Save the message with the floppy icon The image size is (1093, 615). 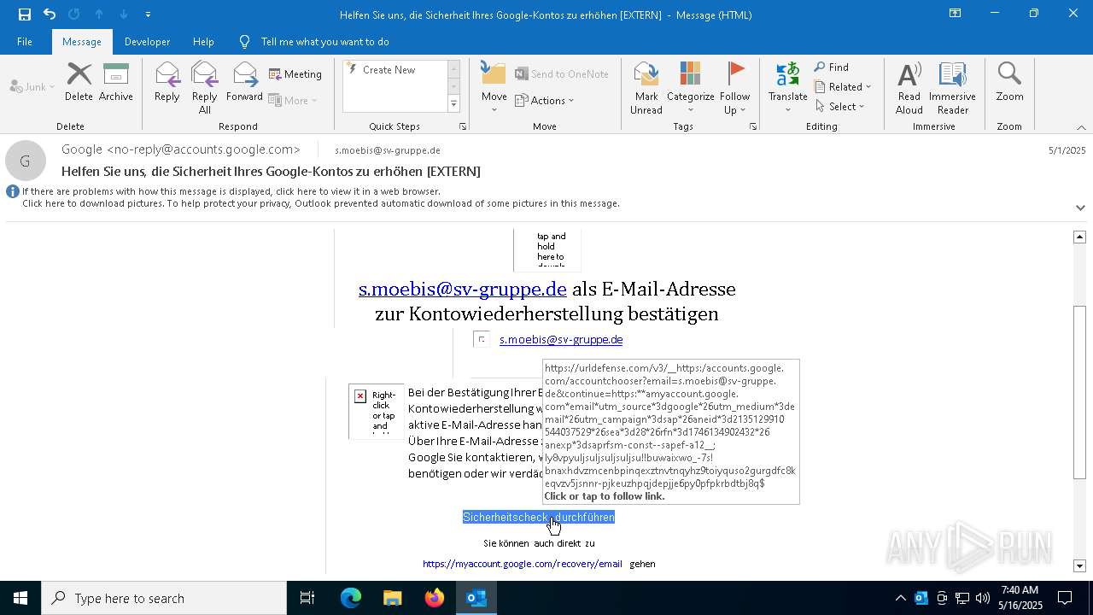tap(24, 14)
